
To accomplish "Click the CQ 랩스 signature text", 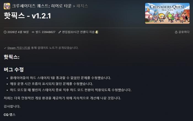I will (x=9, y=115).
